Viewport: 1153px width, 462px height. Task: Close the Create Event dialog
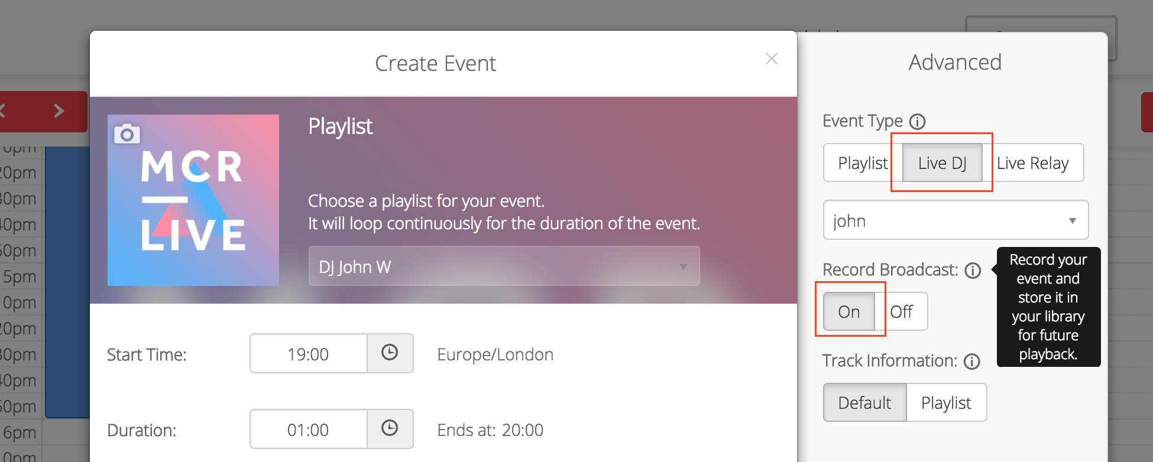(771, 58)
